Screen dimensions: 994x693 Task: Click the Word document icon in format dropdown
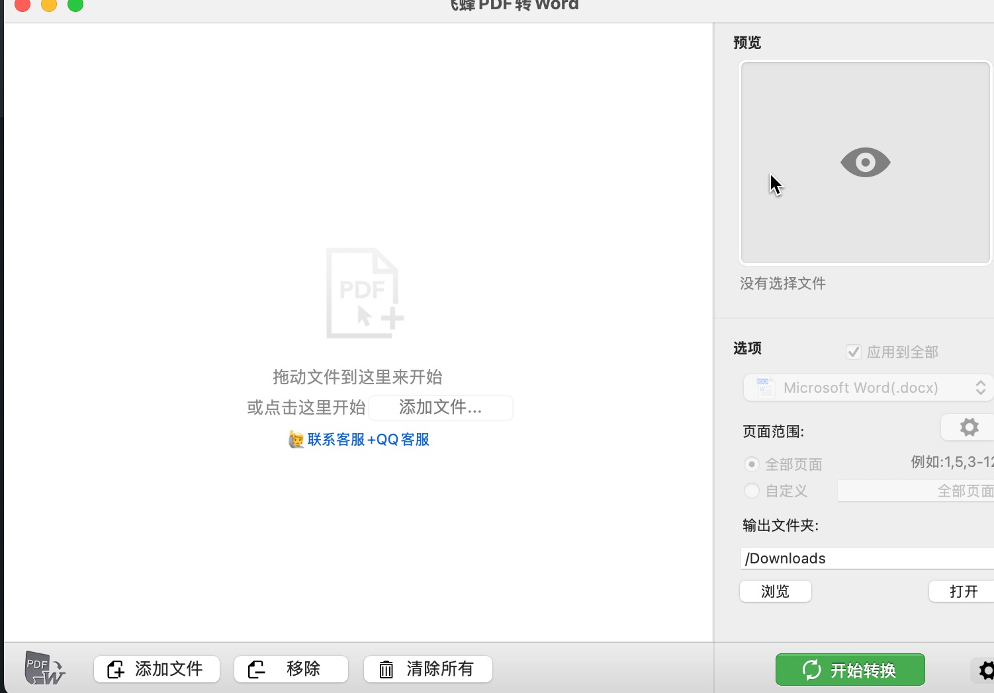[764, 387]
